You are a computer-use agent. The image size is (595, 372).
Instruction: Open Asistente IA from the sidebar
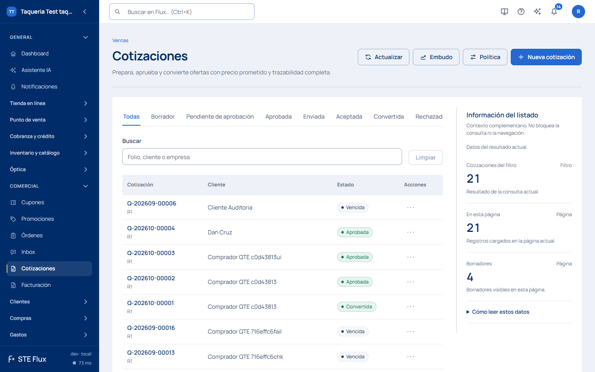[50, 70]
